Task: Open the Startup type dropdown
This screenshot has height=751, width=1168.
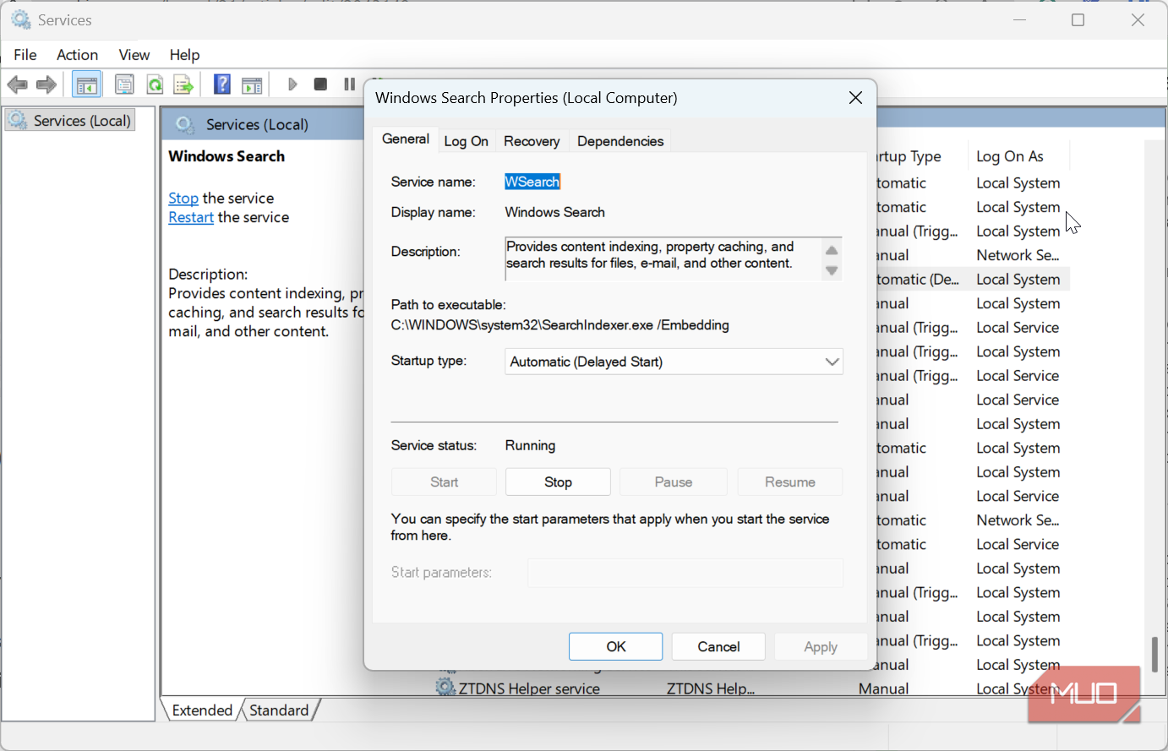Action: pyautogui.click(x=674, y=362)
